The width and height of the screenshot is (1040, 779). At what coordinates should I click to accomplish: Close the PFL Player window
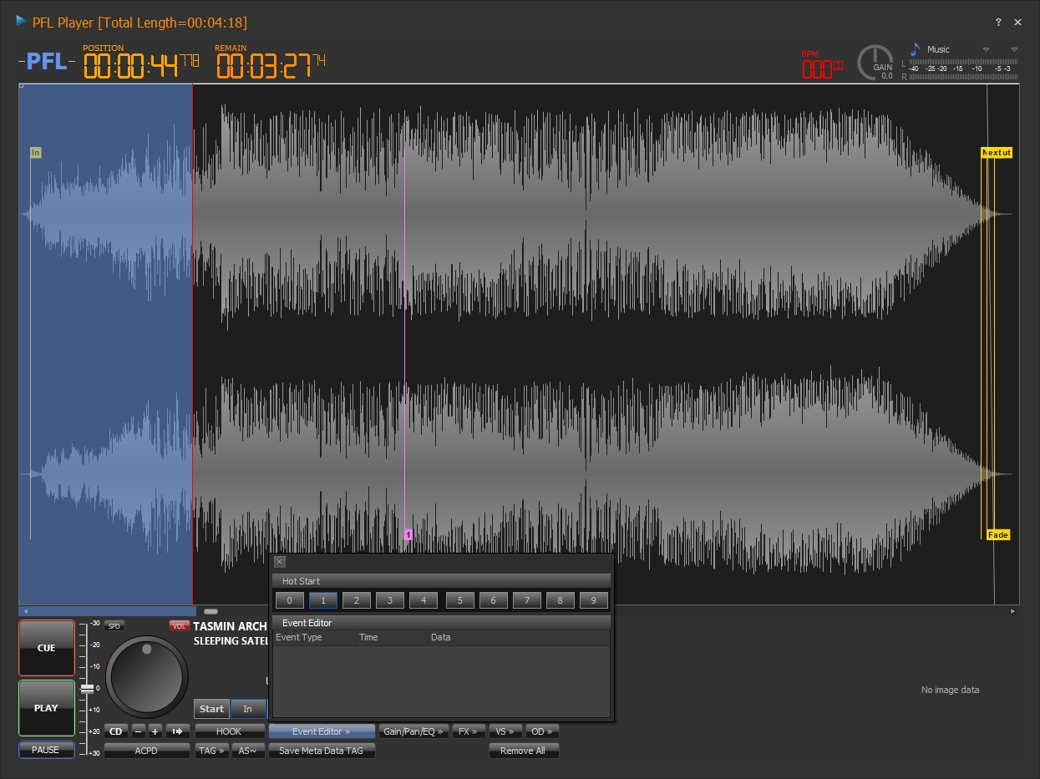click(1017, 23)
